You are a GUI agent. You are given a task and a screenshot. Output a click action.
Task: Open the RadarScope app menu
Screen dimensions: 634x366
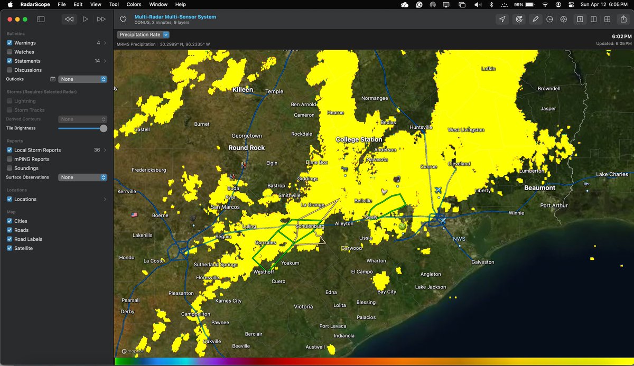coord(35,4)
